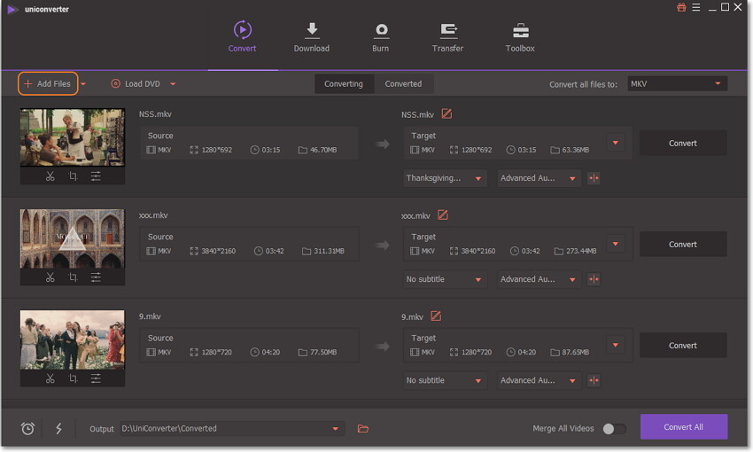Open No subtitle dropdown for 9.mkv
Viewport: 753px width, 452px height.
pos(445,380)
